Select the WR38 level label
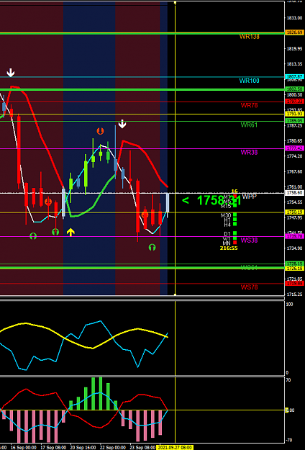This screenshot has width=305, height=450. (249, 152)
